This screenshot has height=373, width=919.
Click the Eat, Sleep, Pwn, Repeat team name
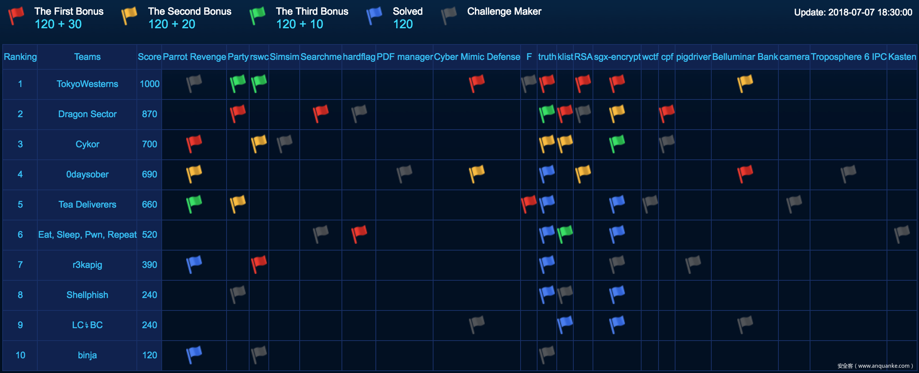pyautogui.click(x=87, y=235)
